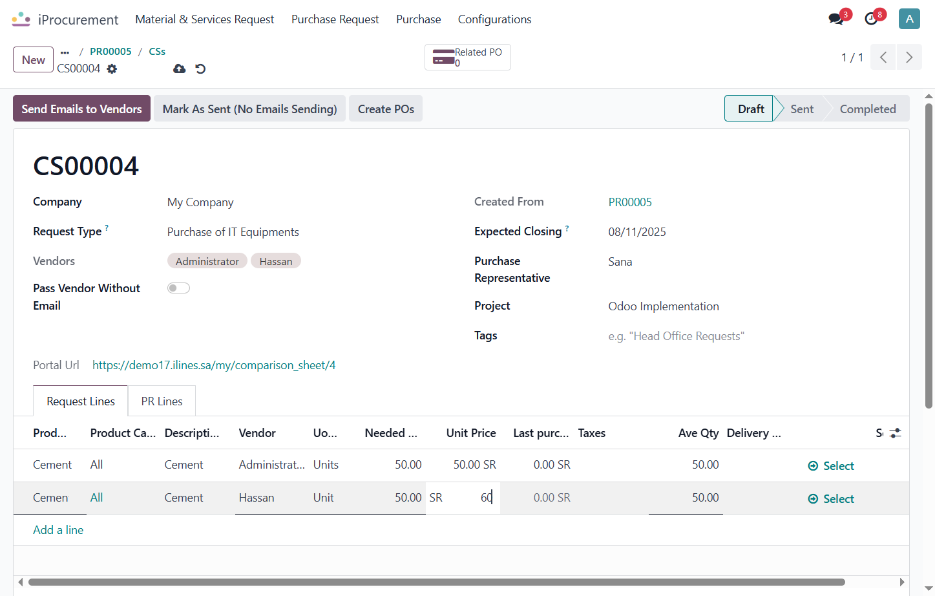Click the horizontal scrollbar at bottom
Screen dimensions: 935x596
click(x=437, y=582)
